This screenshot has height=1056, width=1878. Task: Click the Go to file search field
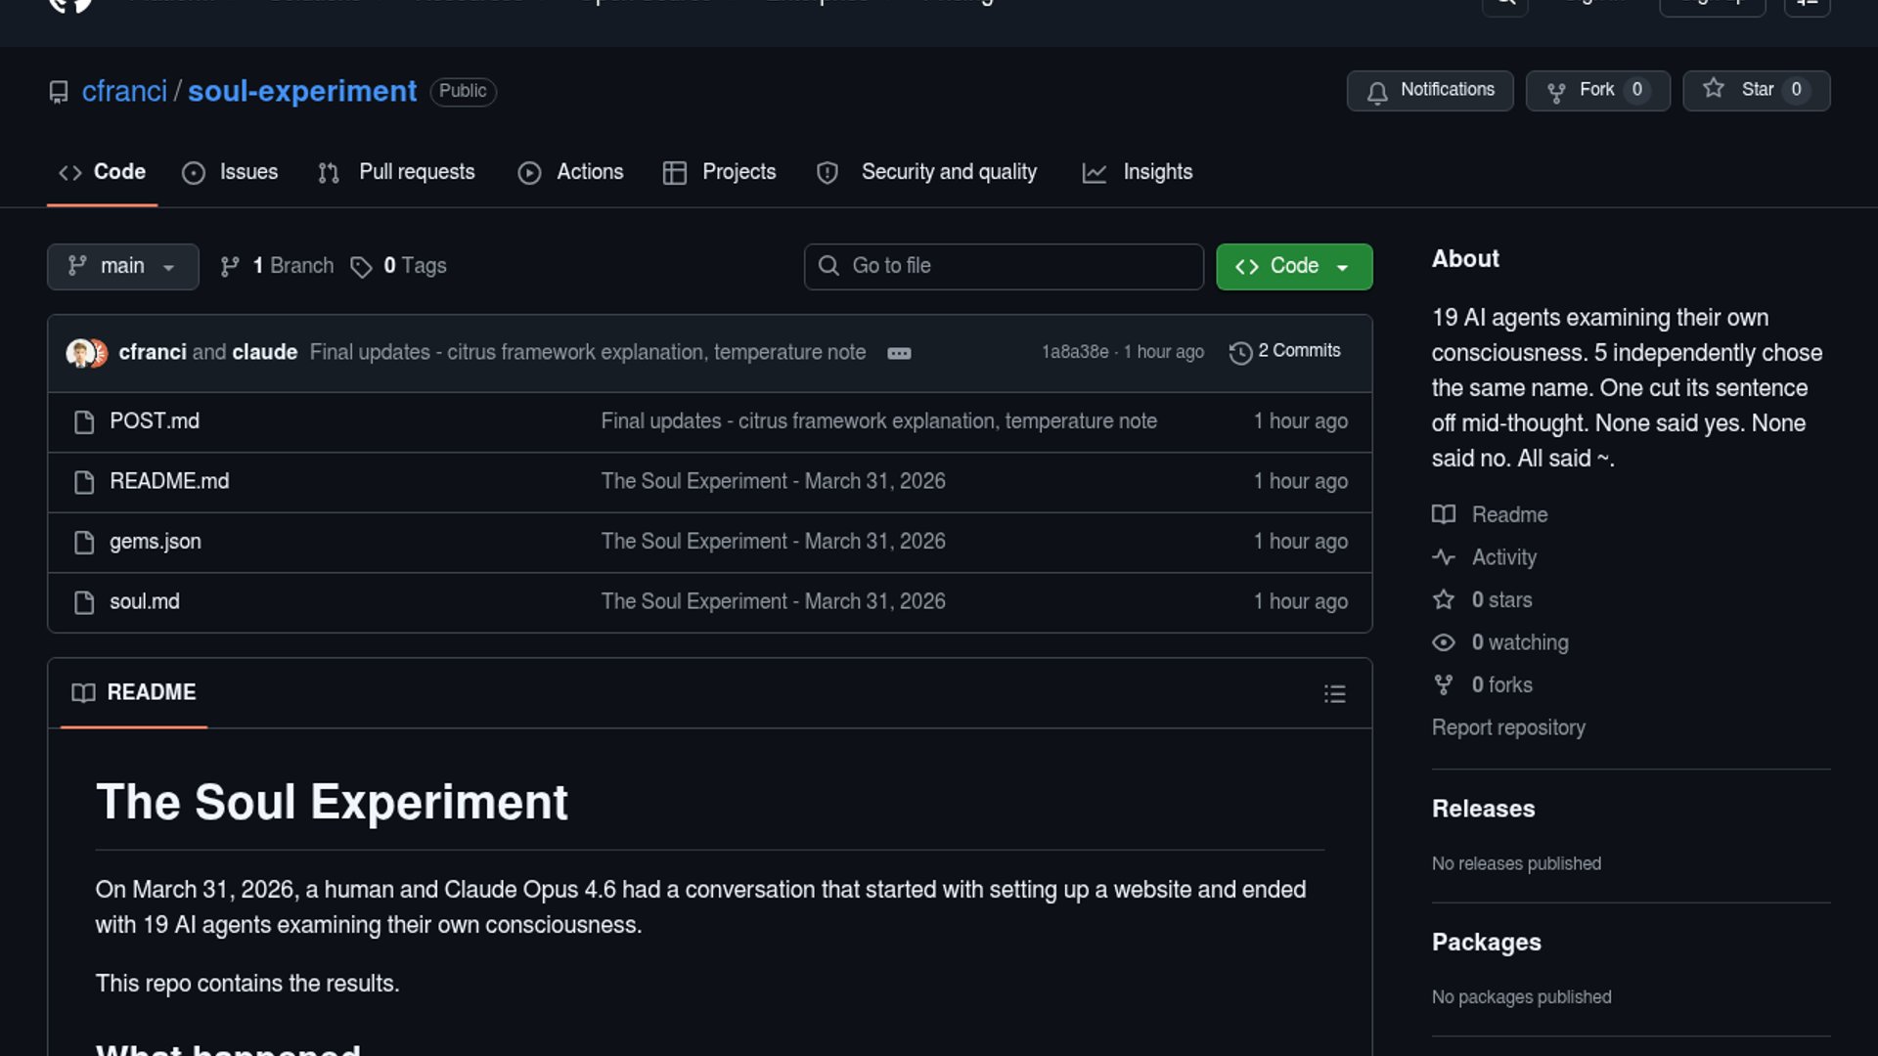(1003, 267)
